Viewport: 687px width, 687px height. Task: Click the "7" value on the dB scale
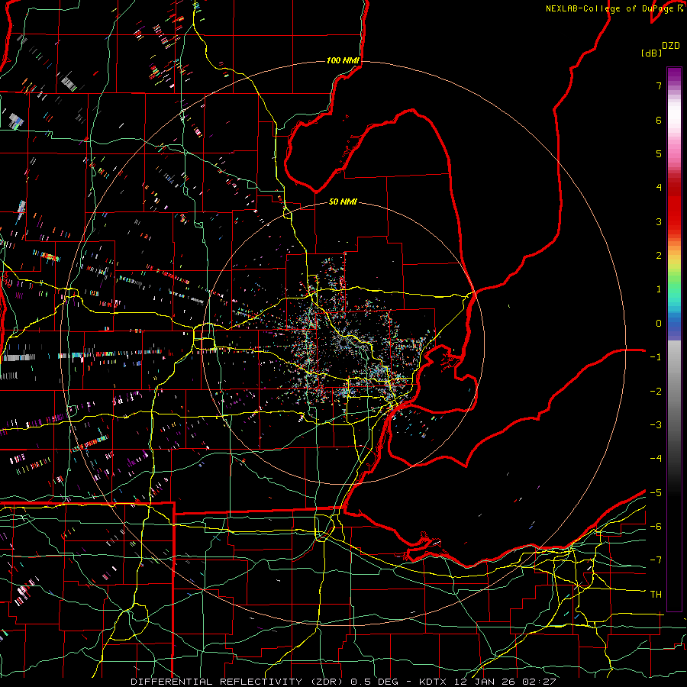coord(659,85)
